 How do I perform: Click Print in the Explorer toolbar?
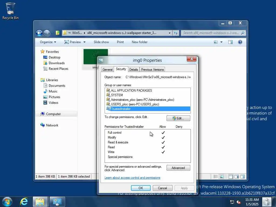120,42
